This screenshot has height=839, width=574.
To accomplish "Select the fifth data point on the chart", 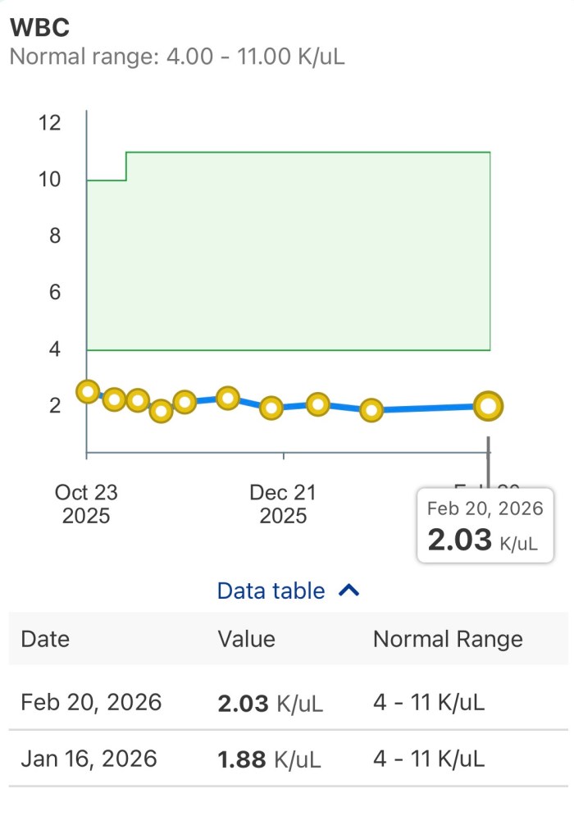I will 184,402.
